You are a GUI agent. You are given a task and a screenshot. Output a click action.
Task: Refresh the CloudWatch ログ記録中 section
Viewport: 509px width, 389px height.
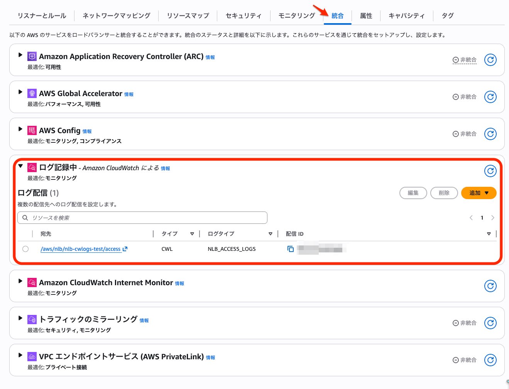pyautogui.click(x=490, y=171)
